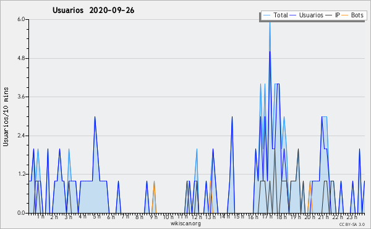Click the IP legend entry
Viewport: 371px width, 229px height.
(333, 15)
